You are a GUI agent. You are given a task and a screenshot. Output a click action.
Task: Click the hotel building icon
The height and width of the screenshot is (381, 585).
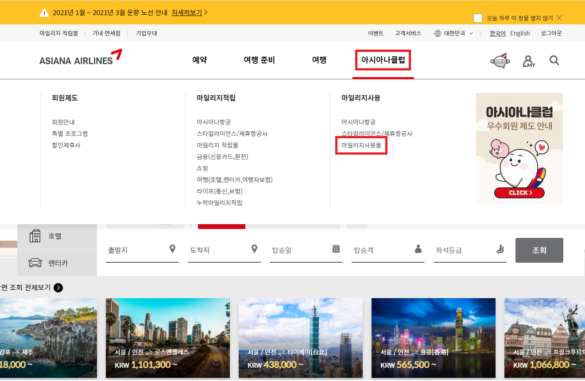(x=35, y=236)
